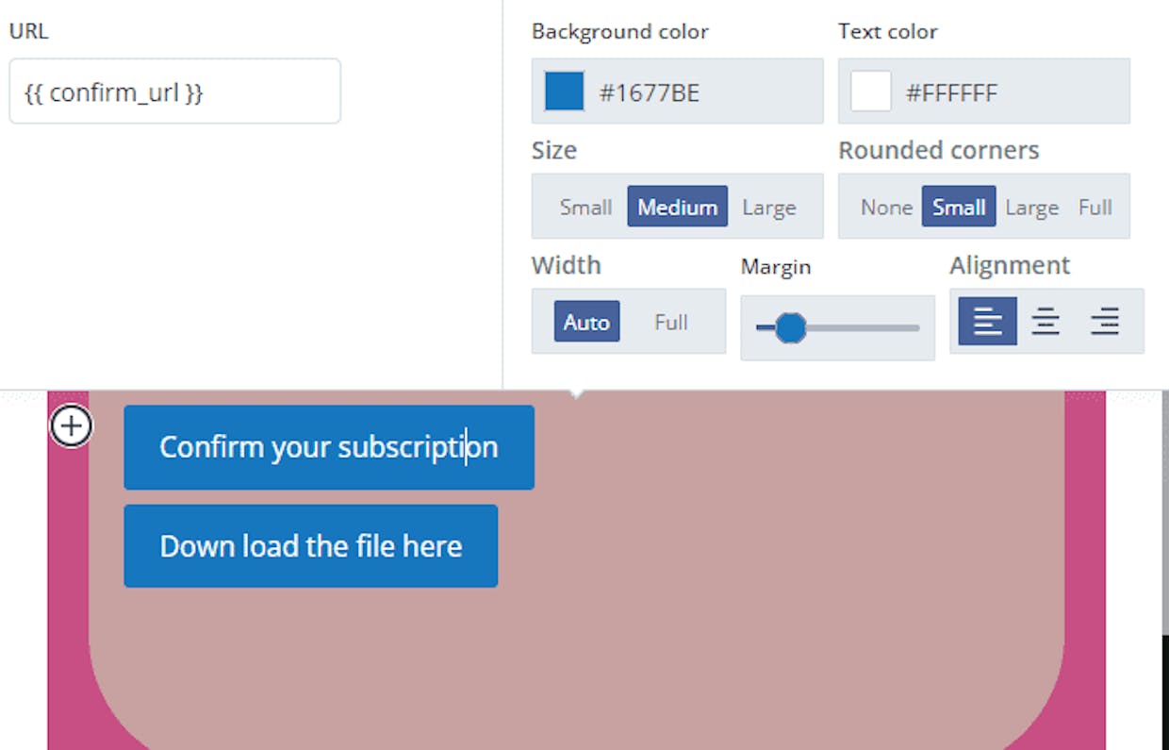
Task: Click the Width label
Action: click(567, 265)
